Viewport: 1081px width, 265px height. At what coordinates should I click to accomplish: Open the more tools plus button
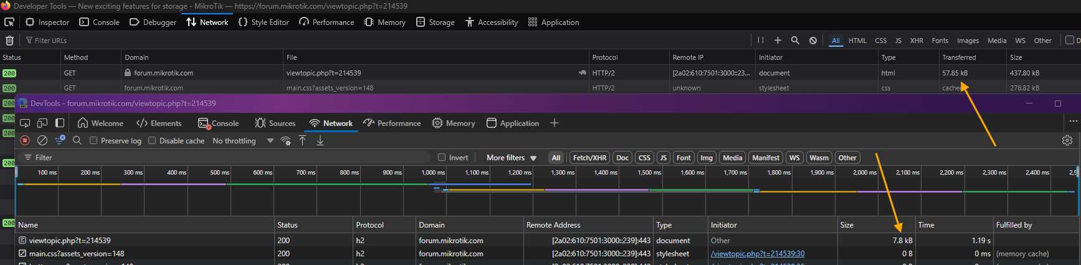pos(554,123)
